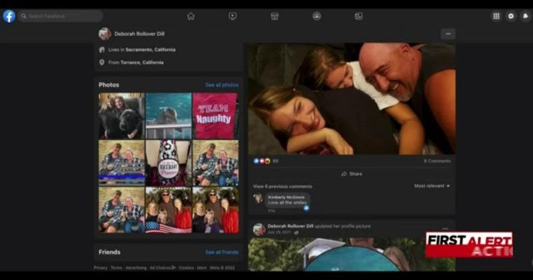Click the location pin icon beside From

[x=102, y=63]
